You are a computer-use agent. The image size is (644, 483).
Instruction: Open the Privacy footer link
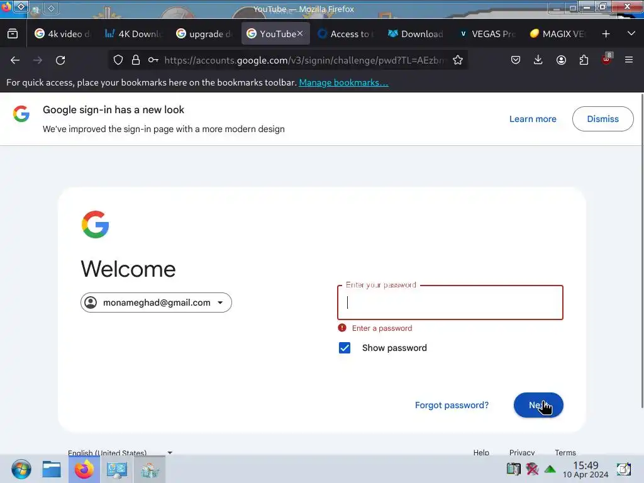point(521,452)
